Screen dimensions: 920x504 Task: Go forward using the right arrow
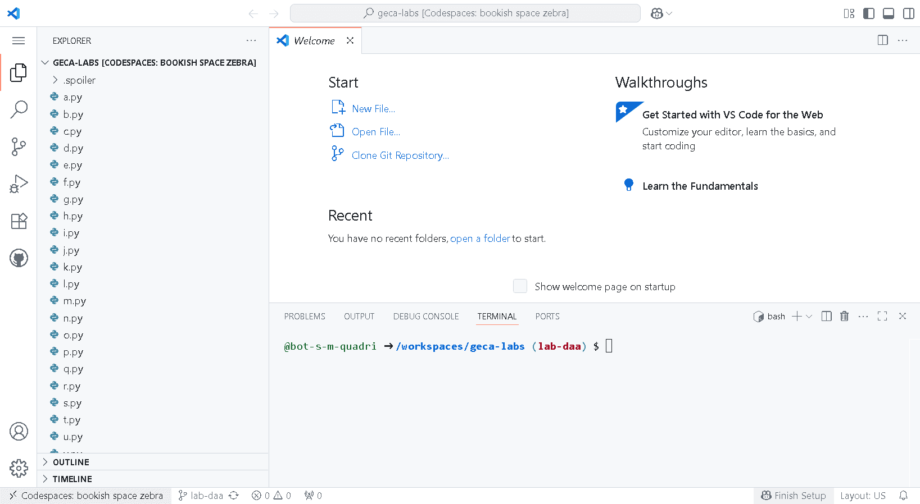point(274,13)
